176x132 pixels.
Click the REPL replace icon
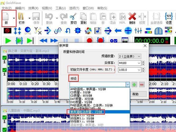pos(123,17)
